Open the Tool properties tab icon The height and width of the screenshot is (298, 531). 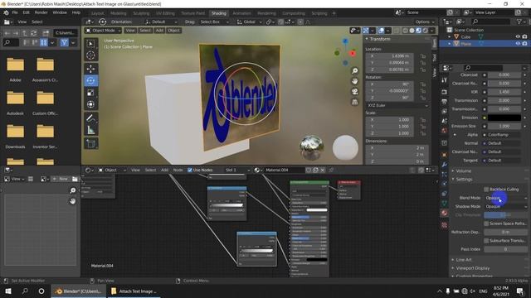[x=445, y=80]
